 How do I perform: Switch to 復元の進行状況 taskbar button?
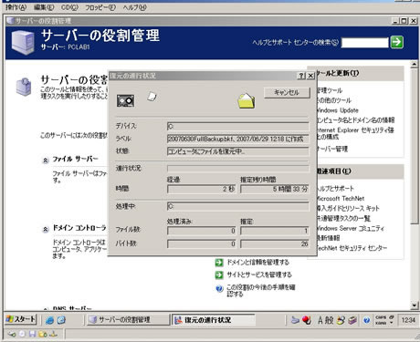tap(214, 320)
